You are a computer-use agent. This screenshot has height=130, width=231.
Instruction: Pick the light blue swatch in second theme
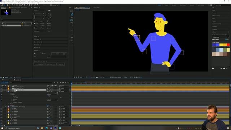(221, 50)
